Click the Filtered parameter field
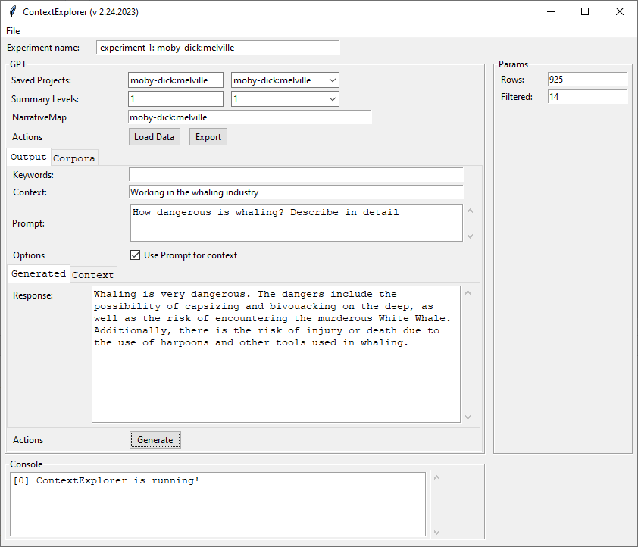This screenshot has width=638, height=547. pyautogui.click(x=587, y=97)
